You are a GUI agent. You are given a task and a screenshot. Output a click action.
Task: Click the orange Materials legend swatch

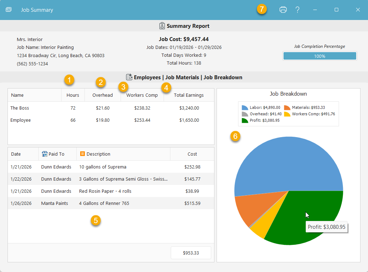point(287,107)
